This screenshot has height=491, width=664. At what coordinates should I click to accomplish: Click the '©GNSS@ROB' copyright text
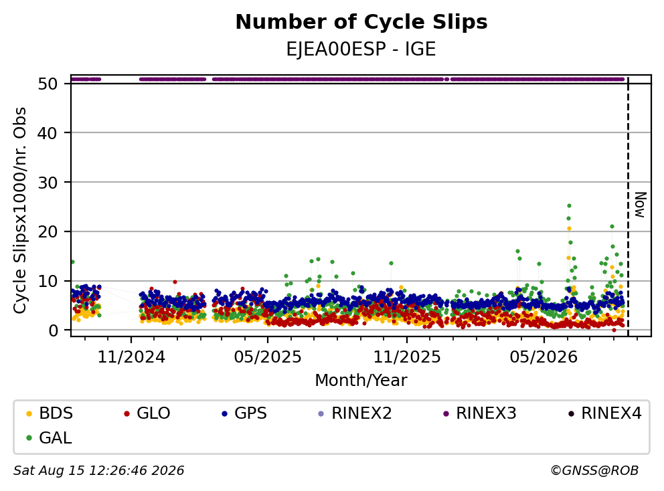[594, 471]
